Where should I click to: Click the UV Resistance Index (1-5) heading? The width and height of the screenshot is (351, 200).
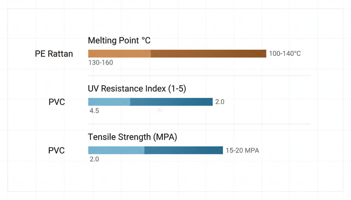point(137,89)
